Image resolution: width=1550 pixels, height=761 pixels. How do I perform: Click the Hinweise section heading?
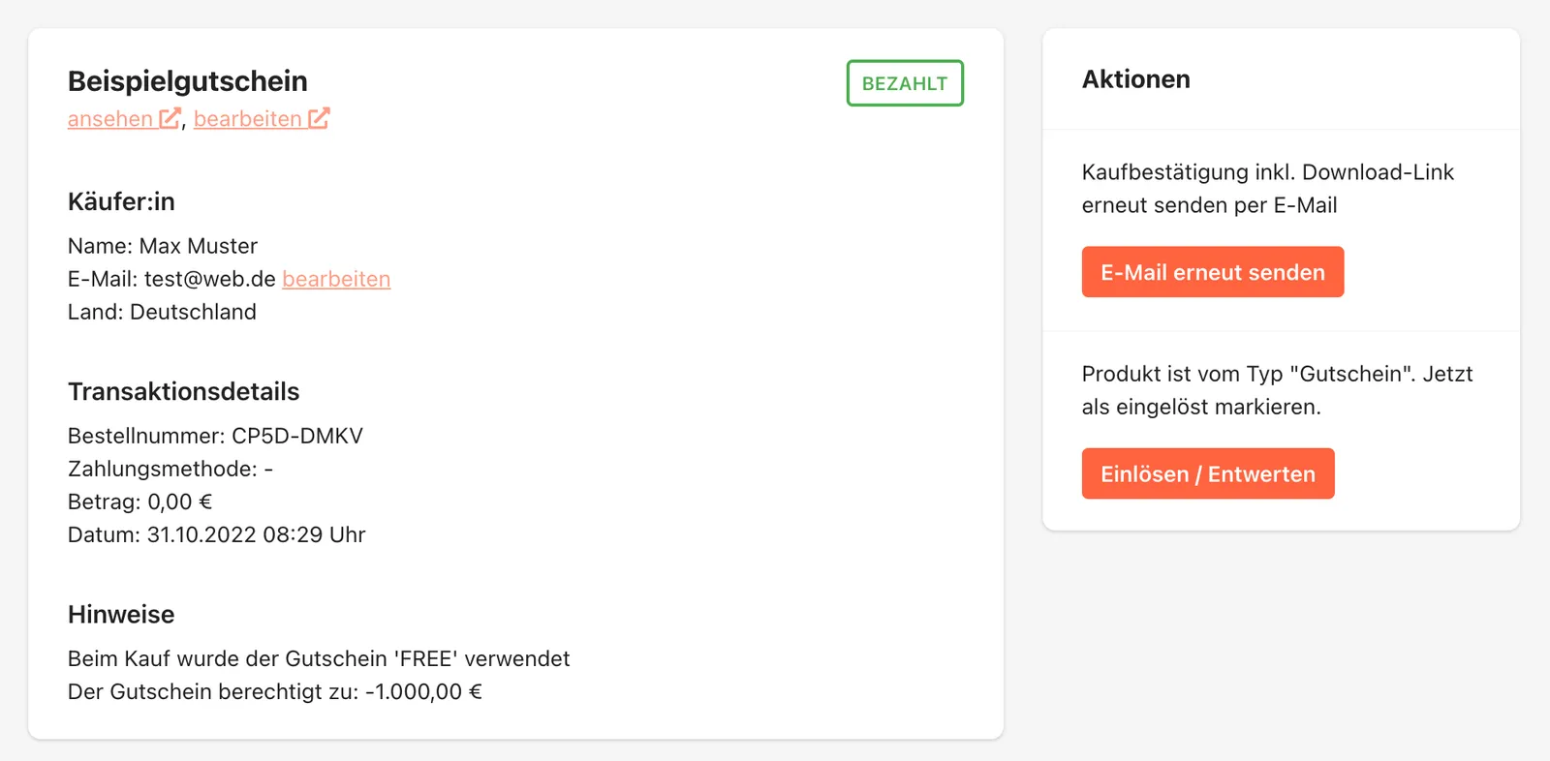(x=121, y=614)
